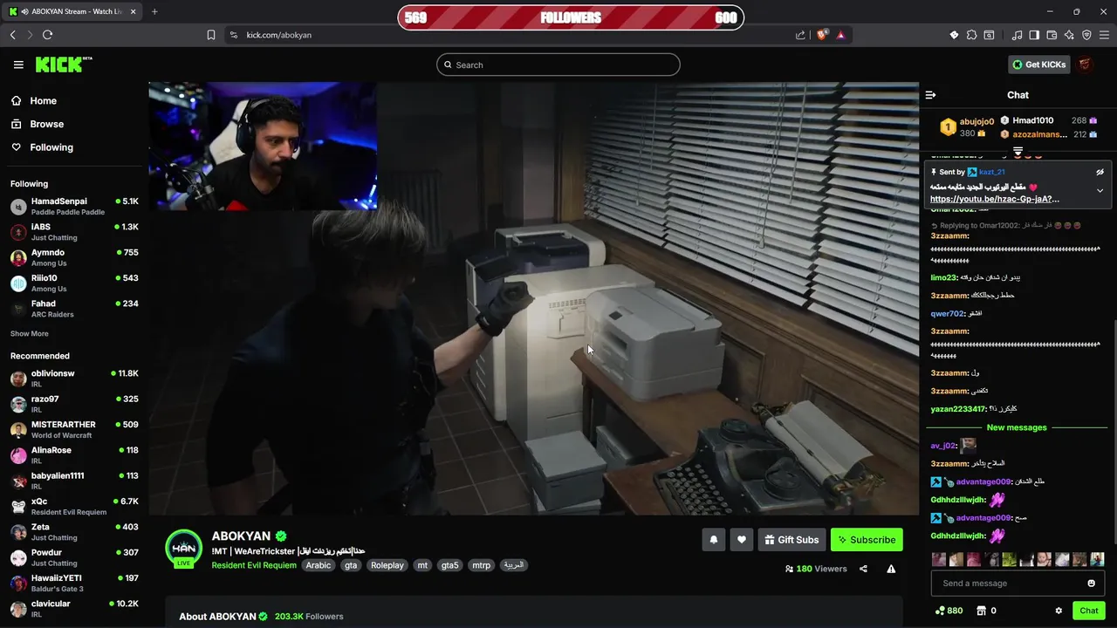Open channel points 880 icon
The height and width of the screenshot is (628, 1117).
click(x=949, y=611)
